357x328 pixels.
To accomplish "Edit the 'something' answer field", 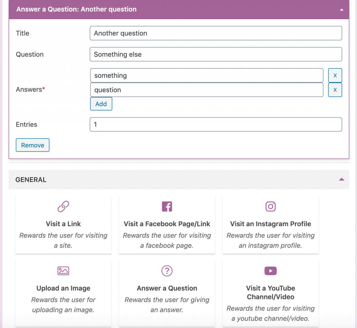I will pyautogui.click(x=207, y=75).
